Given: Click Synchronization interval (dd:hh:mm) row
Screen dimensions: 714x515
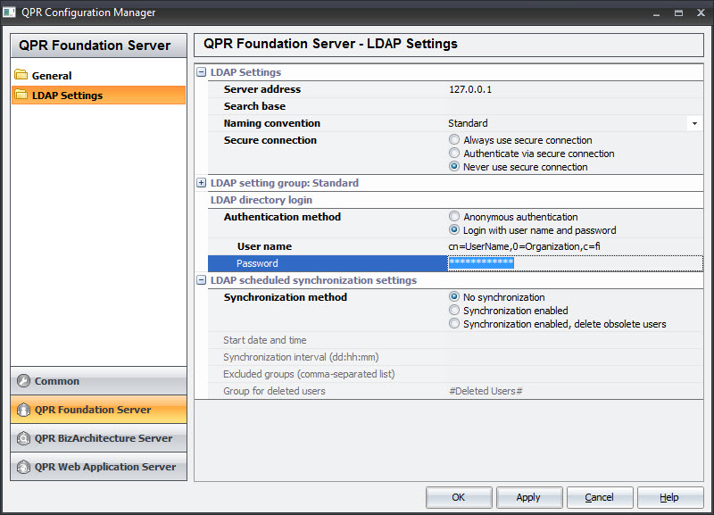Looking at the screenshot, I should [x=455, y=357].
